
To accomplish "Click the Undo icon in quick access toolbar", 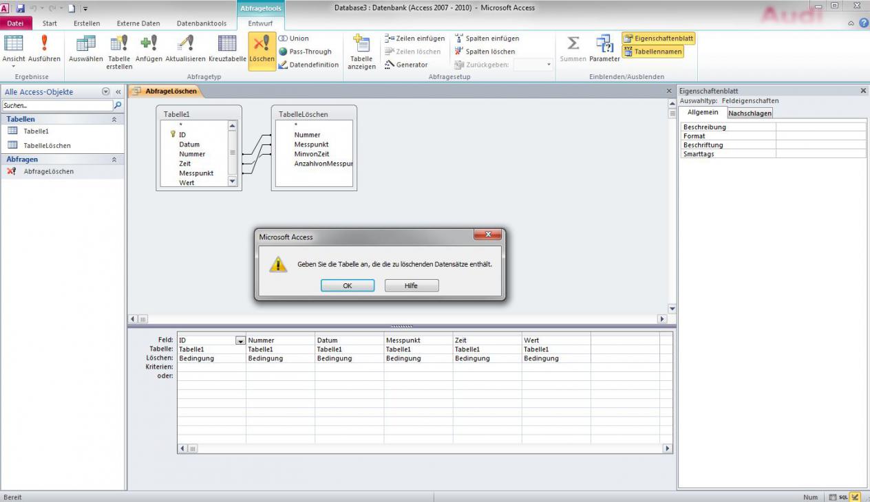I will [33, 8].
